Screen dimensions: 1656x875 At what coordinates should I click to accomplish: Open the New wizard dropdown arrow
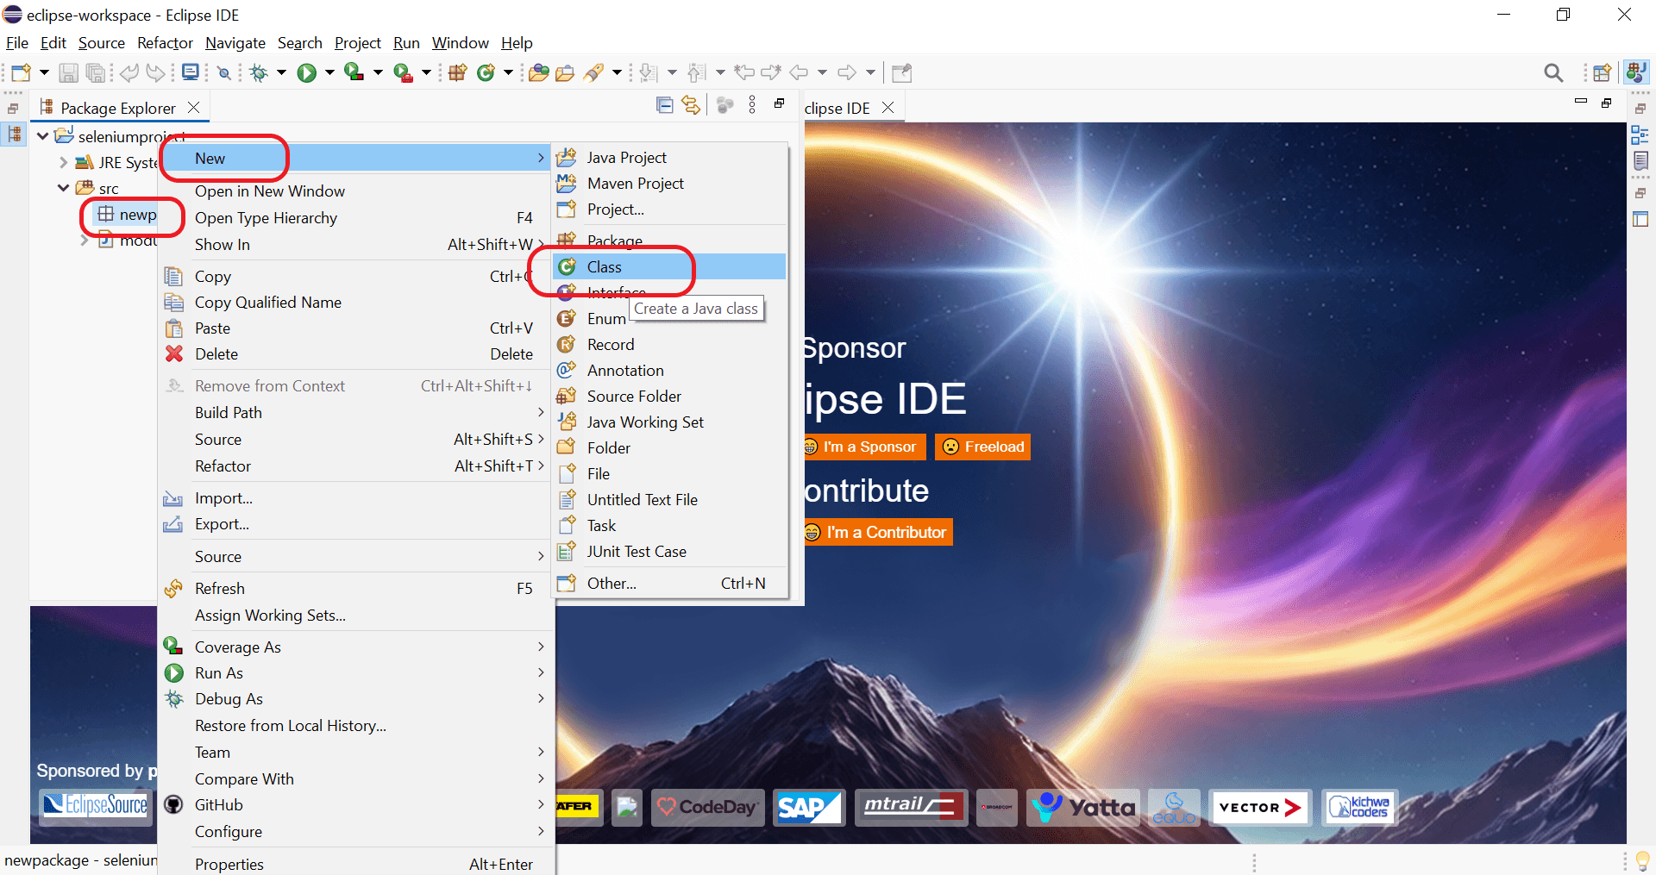click(44, 73)
